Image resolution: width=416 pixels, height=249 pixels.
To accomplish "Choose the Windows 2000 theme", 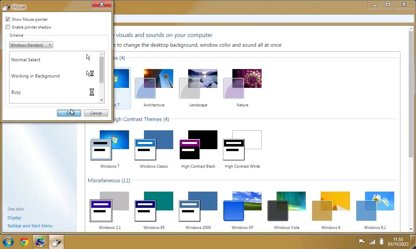I will [198, 207].
